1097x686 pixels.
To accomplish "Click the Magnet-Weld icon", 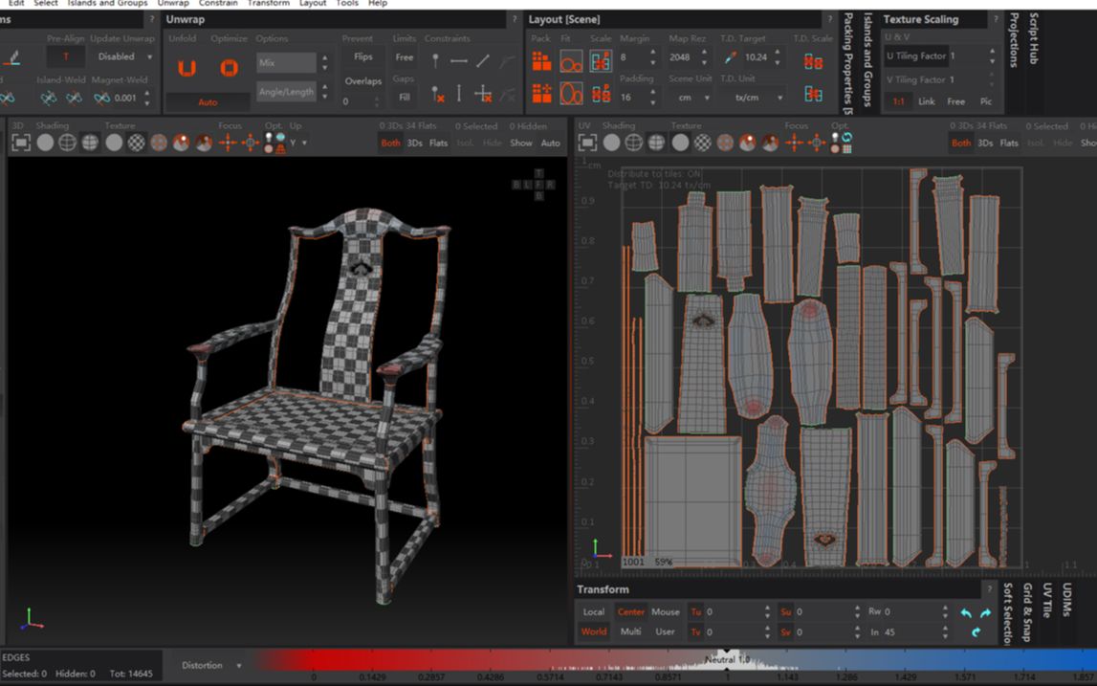I will [102, 98].
